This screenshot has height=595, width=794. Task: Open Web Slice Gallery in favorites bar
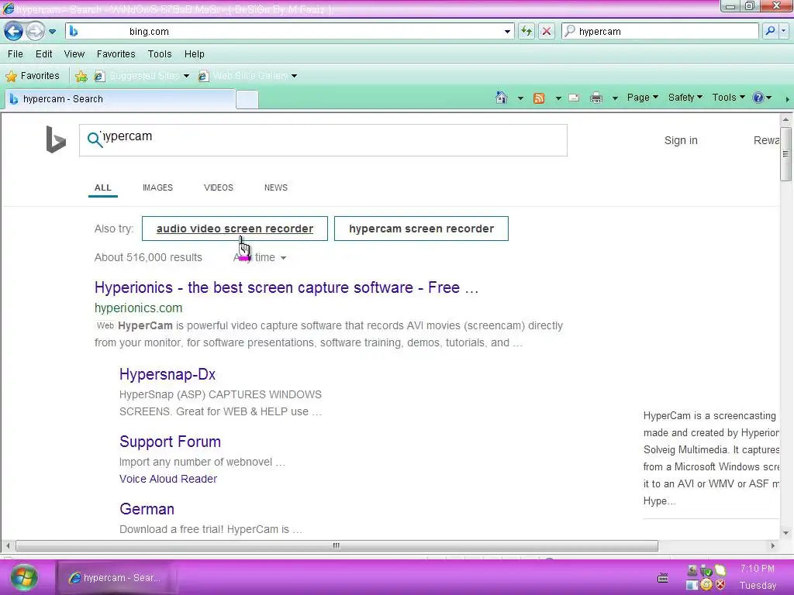click(247, 76)
